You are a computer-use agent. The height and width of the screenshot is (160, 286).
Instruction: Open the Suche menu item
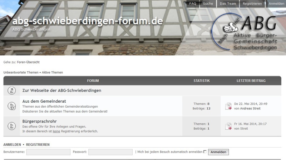(x=208, y=4)
